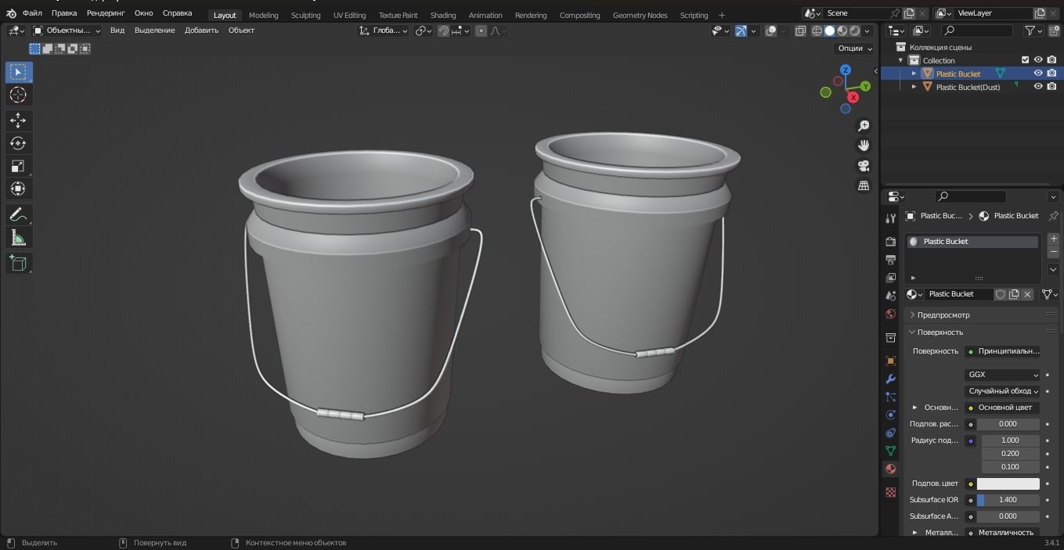Open the Глоба... orientation dropdown

click(x=384, y=31)
